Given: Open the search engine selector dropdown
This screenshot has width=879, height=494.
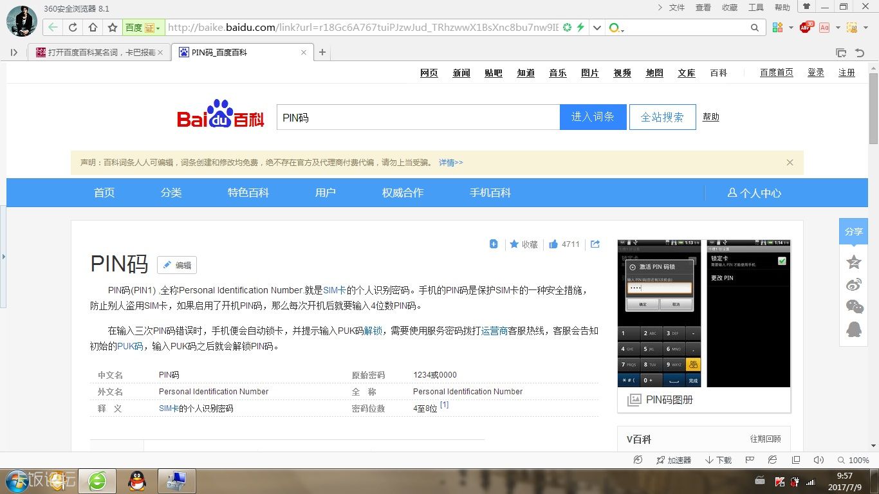Looking at the screenshot, I should 616,28.
